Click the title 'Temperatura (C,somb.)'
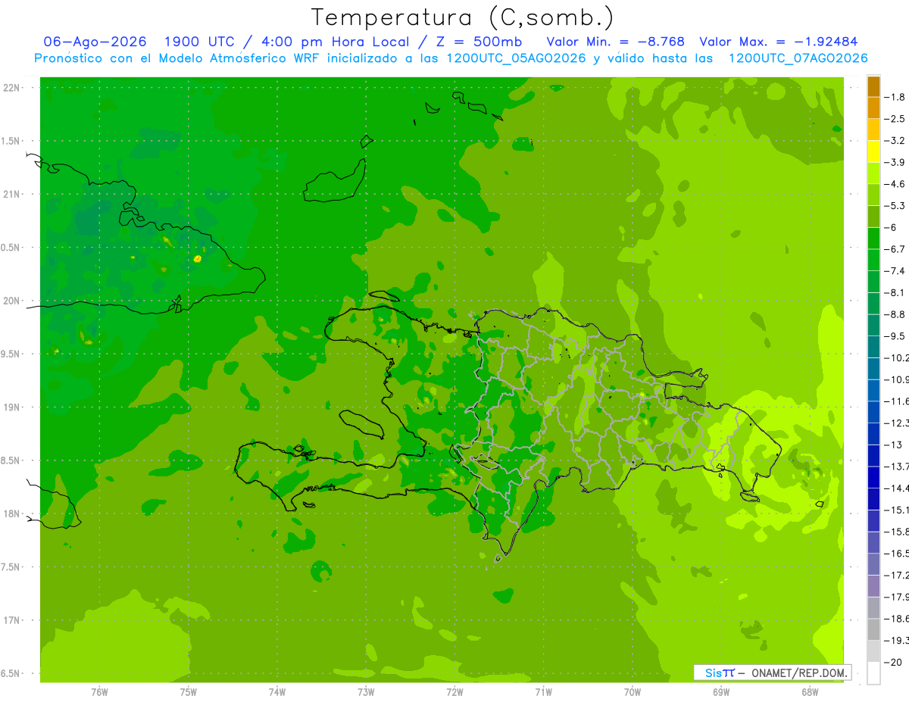Image resolution: width=909 pixels, height=702 pixels. [461, 18]
